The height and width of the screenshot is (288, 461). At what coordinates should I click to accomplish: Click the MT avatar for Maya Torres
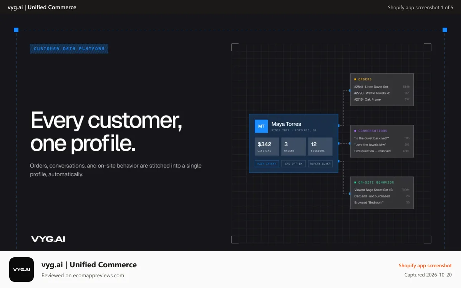click(261, 126)
